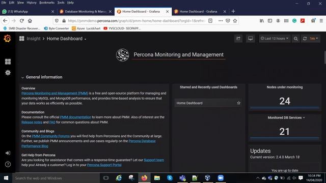
Task: Toggle the Firefox sidebar icon
Action: coord(270,21)
